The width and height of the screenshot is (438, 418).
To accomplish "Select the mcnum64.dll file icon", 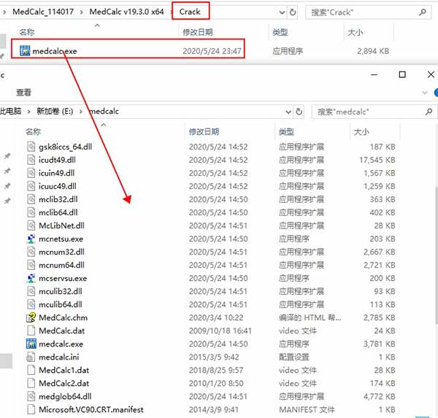I will click(x=31, y=265).
